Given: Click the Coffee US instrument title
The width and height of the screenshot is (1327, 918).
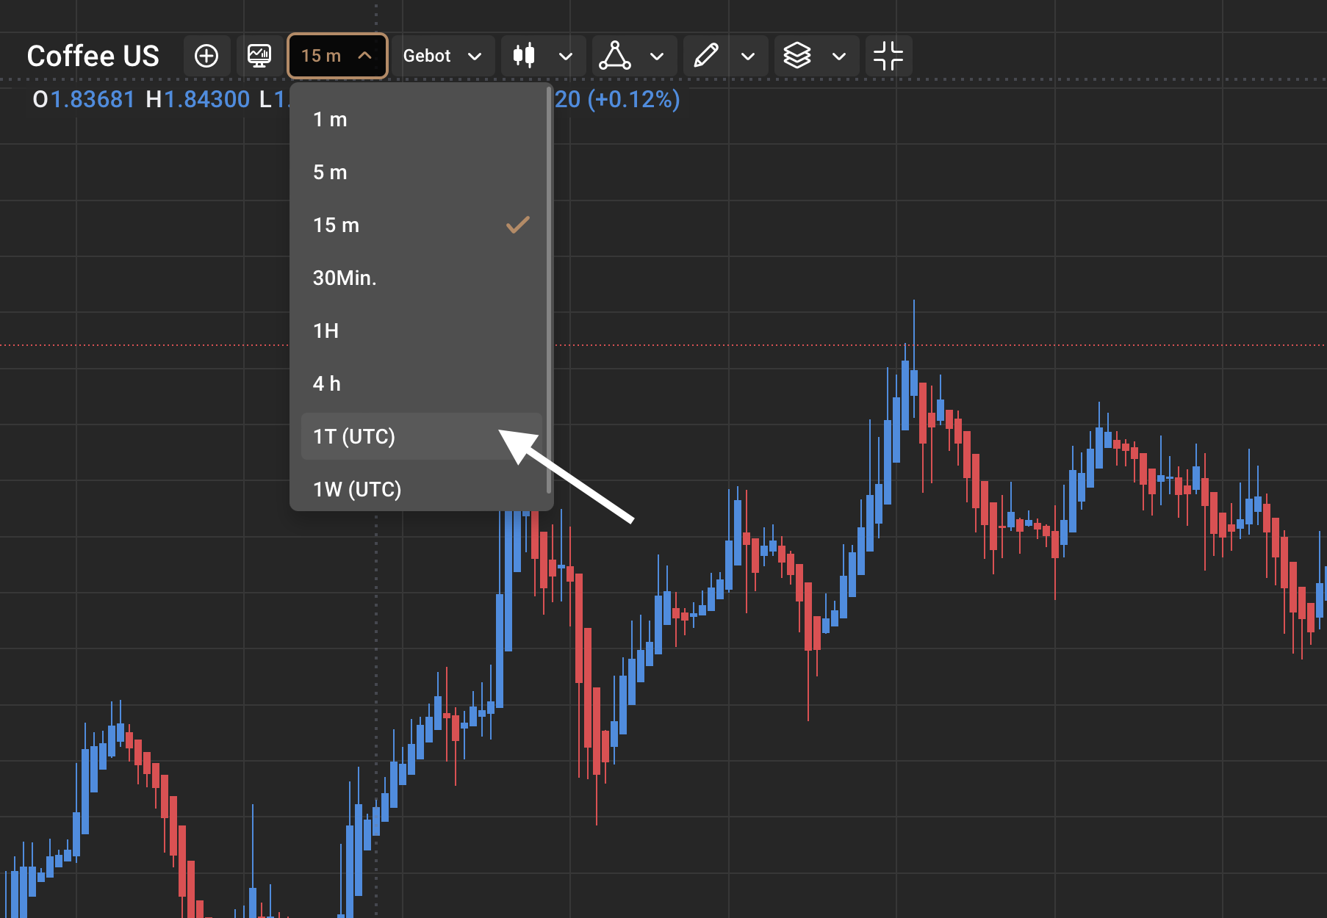Looking at the screenshot, I should click(x=93, y=56).
